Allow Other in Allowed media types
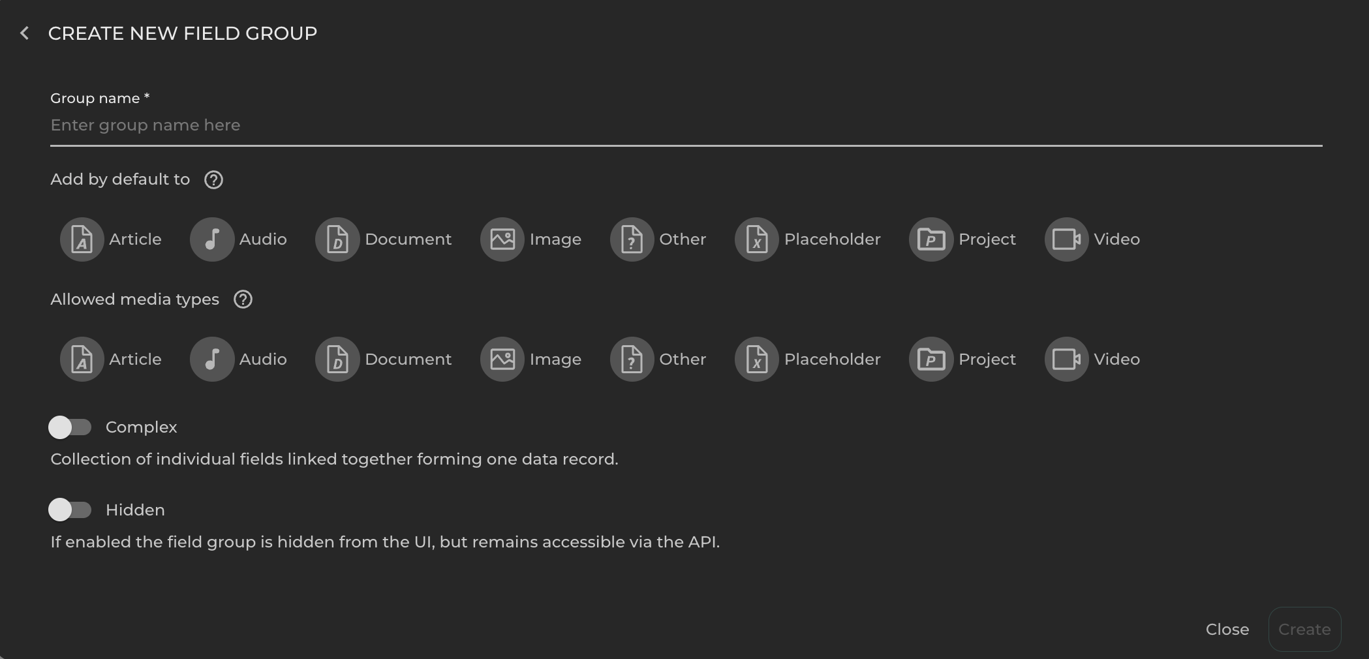 632,360
